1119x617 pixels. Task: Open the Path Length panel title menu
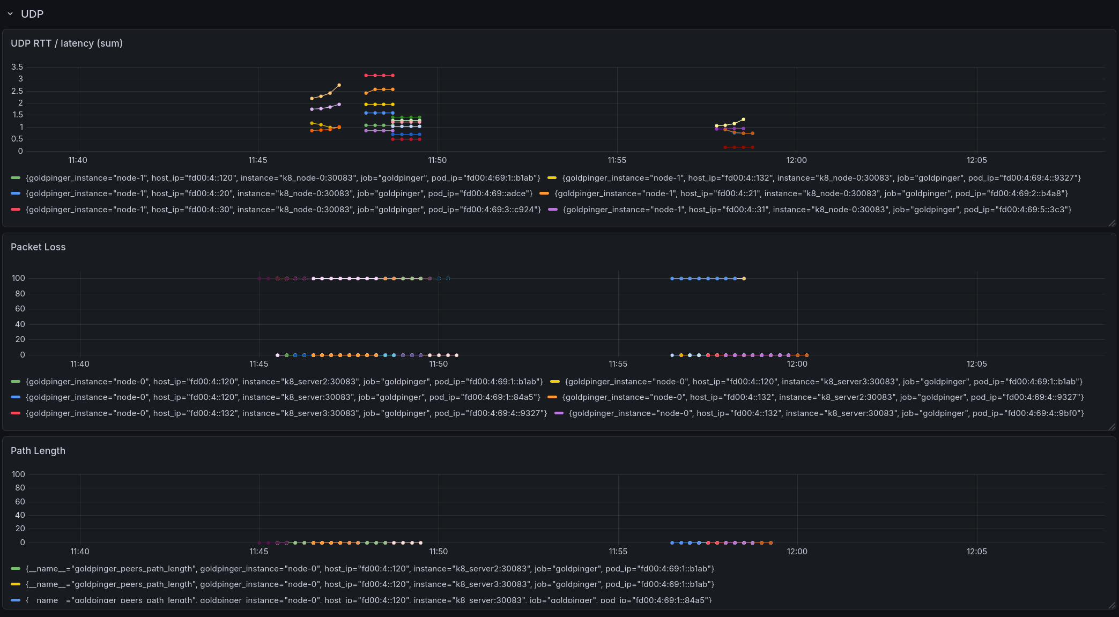[x=38, y=451]
